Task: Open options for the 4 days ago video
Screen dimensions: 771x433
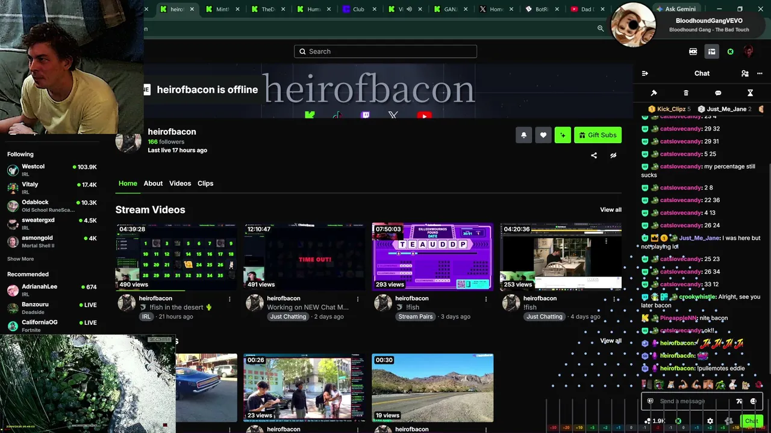Action: [614, 299]
